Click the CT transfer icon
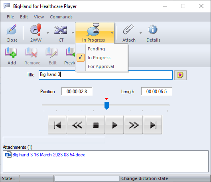 (x=61, y=30)
